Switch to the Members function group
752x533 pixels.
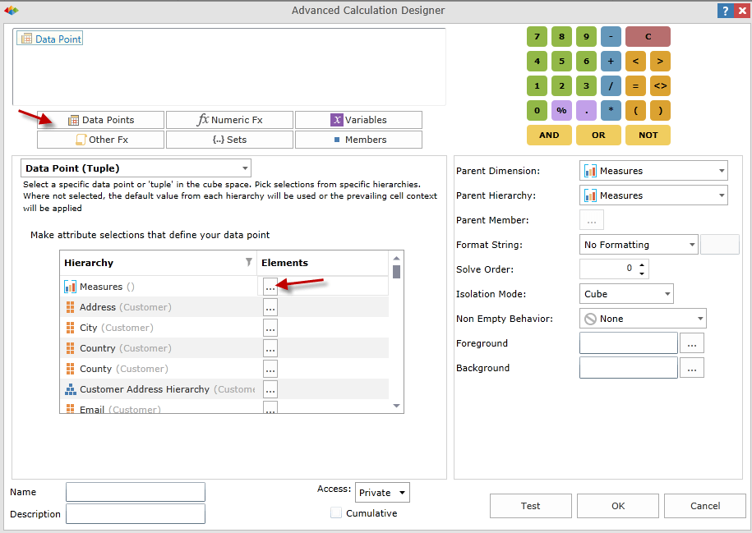pyautogui.click(x=358, y=140)
